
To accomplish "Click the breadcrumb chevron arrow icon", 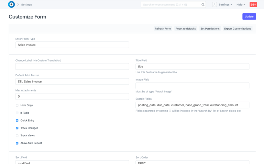I will (18, 4).
